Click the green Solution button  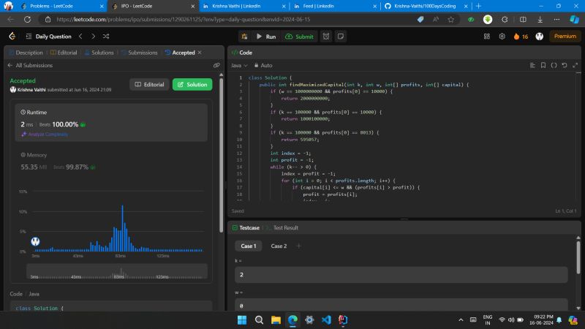pyautogui.click(x=192, y=84)
